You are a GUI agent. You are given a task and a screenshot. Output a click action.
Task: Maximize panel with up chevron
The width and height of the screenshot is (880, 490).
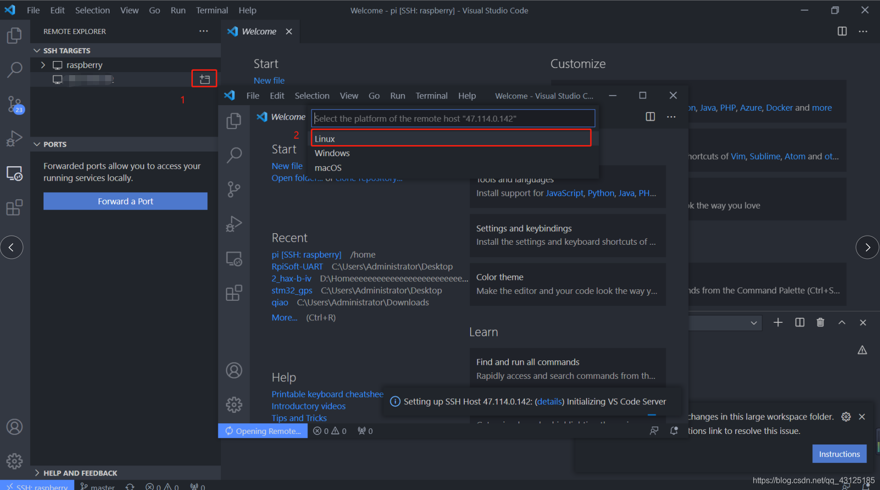coord(842,322)
